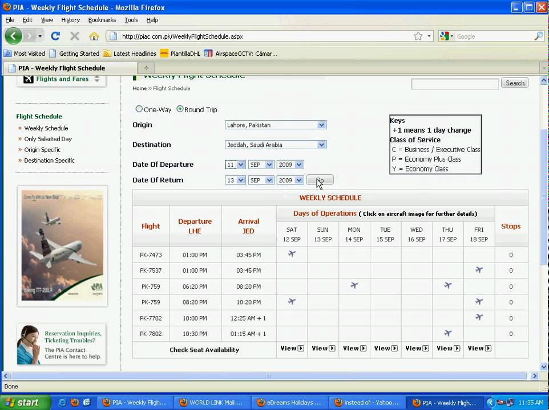
Task: Open Origin Specific link
Action: coord(42,150)
